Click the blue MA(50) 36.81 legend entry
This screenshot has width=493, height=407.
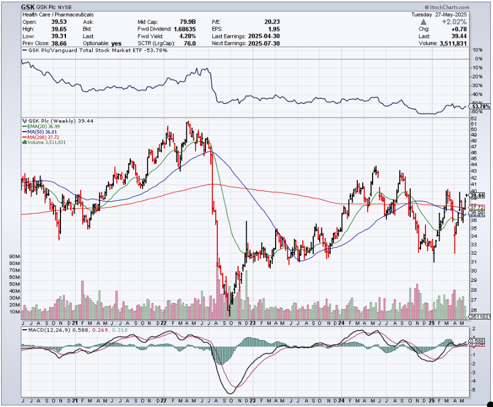(x=40, y=132)
